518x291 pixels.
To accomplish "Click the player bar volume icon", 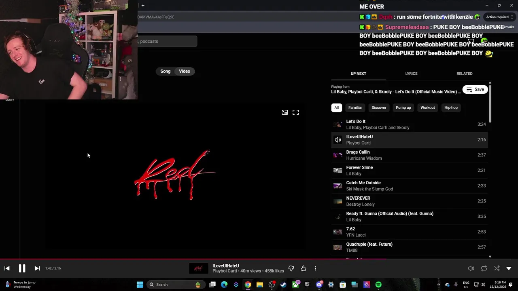I will (471, 268).
